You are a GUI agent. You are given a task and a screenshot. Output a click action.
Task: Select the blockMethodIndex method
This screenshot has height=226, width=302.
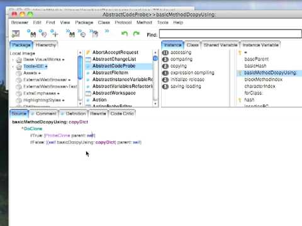pos(264,80)
